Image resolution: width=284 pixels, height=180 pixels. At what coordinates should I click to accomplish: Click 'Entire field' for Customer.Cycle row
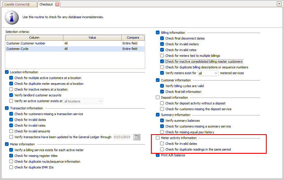click(130, 49)
